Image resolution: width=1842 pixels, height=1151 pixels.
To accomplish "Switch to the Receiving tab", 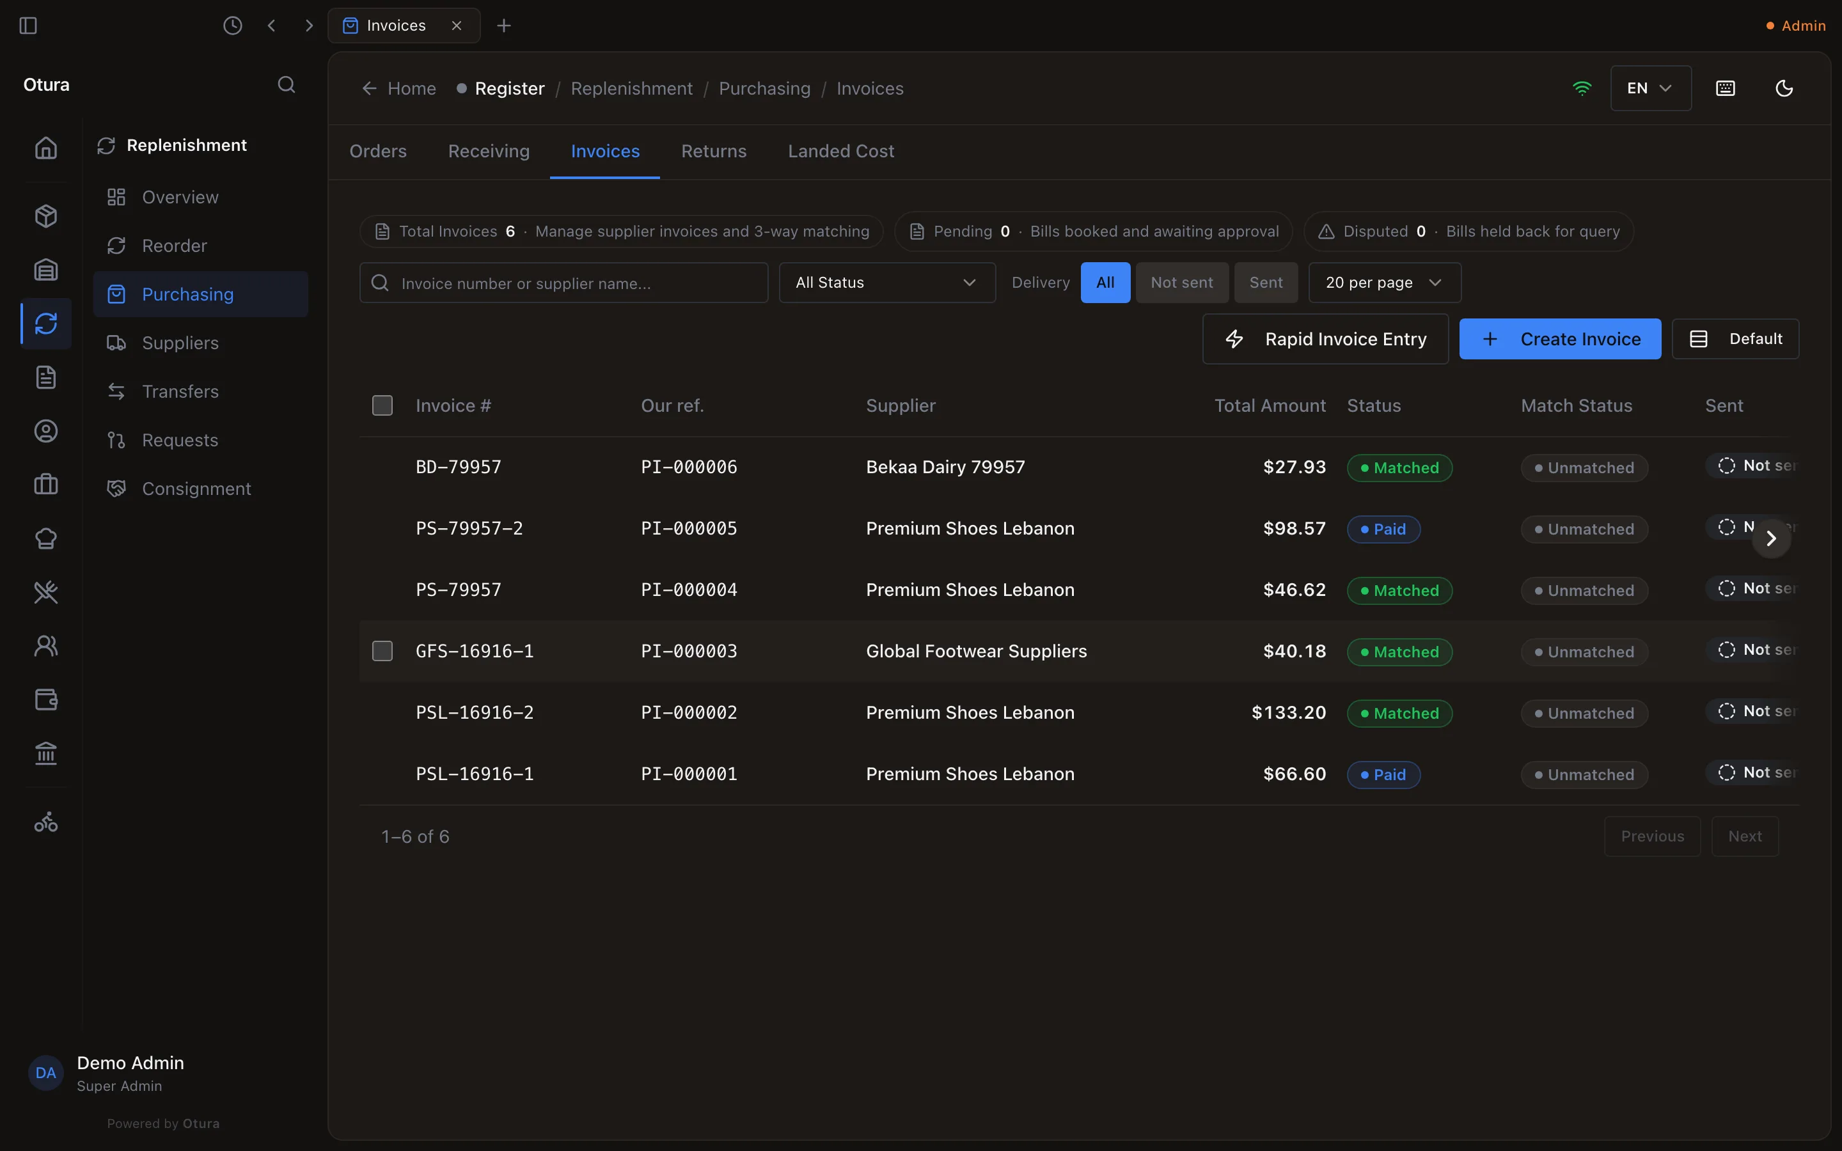I will 489,152.
